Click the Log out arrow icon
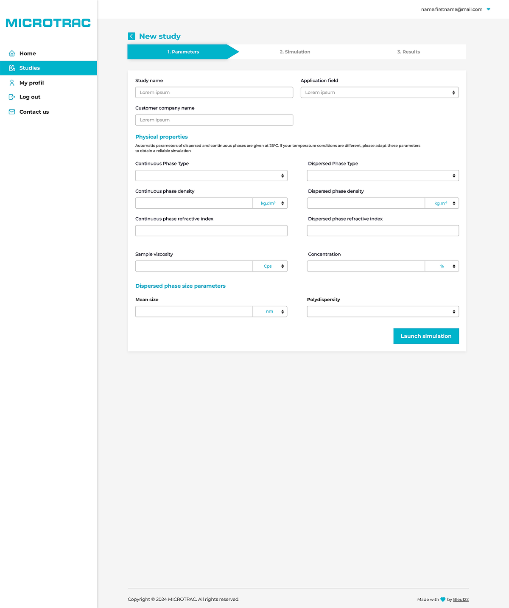The width and height of the screenshot is (509, 608). pos(12,97)
